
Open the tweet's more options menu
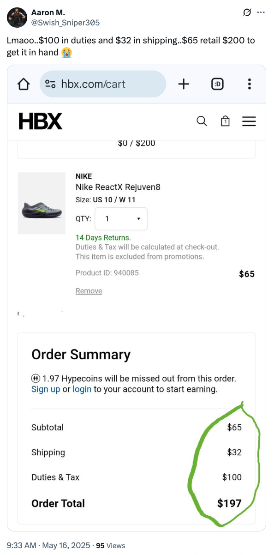pyautogui.click(x=261, y=13)
